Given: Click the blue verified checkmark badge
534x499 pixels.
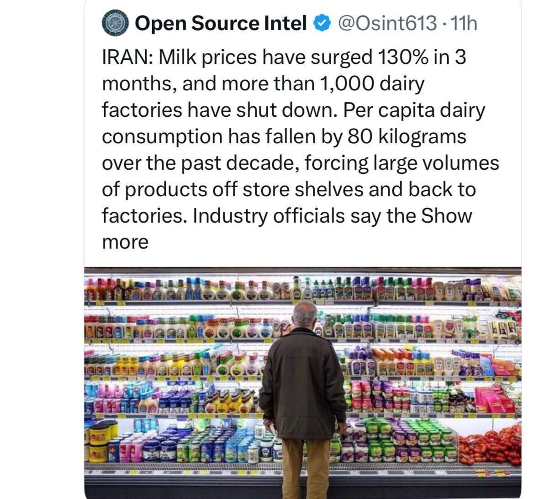Looking at the screenshot, I should pos(322,23).
